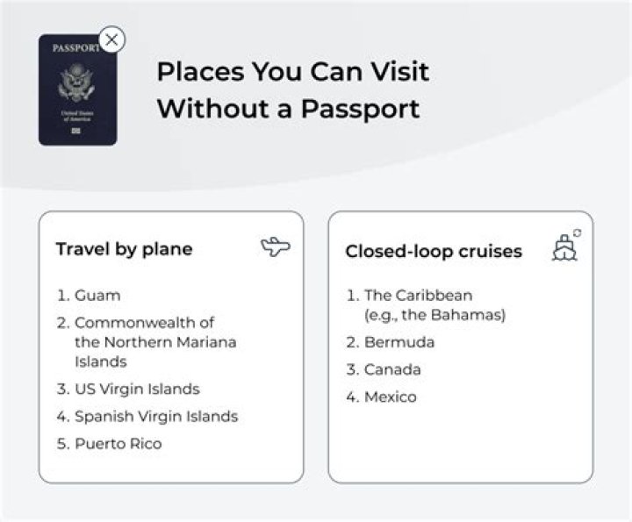Pick "Puerto Rico" from the plane list
632x522 pixels.
click(x=118, y=444)
